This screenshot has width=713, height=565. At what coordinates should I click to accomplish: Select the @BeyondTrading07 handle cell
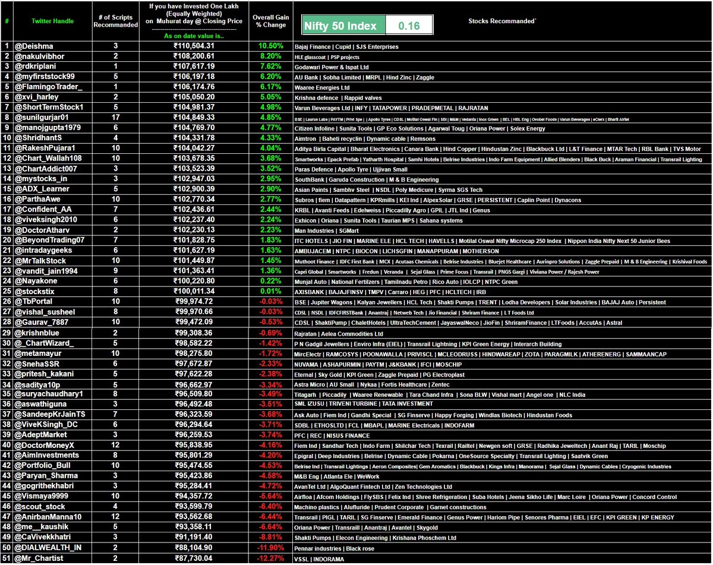point(52,241)
